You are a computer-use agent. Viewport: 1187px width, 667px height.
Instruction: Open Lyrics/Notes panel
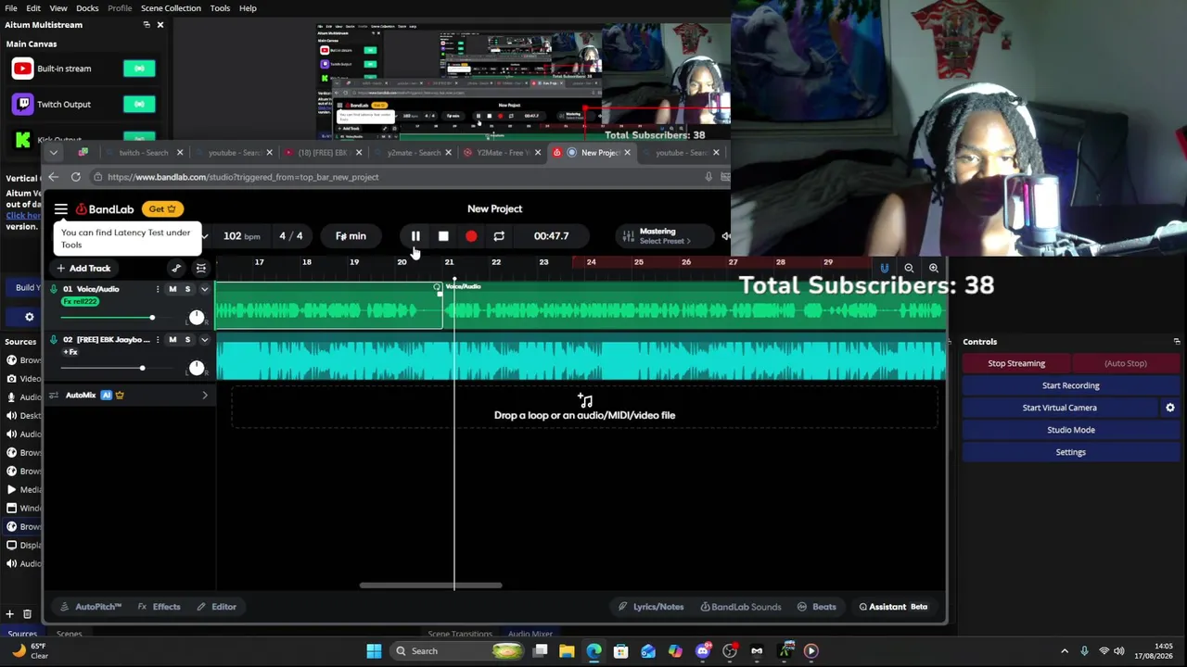[x=651, y=607]
